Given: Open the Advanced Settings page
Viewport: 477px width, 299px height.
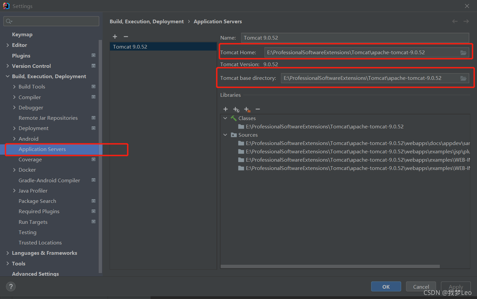Looking at the screenshot, I should (x=36, y=274).
